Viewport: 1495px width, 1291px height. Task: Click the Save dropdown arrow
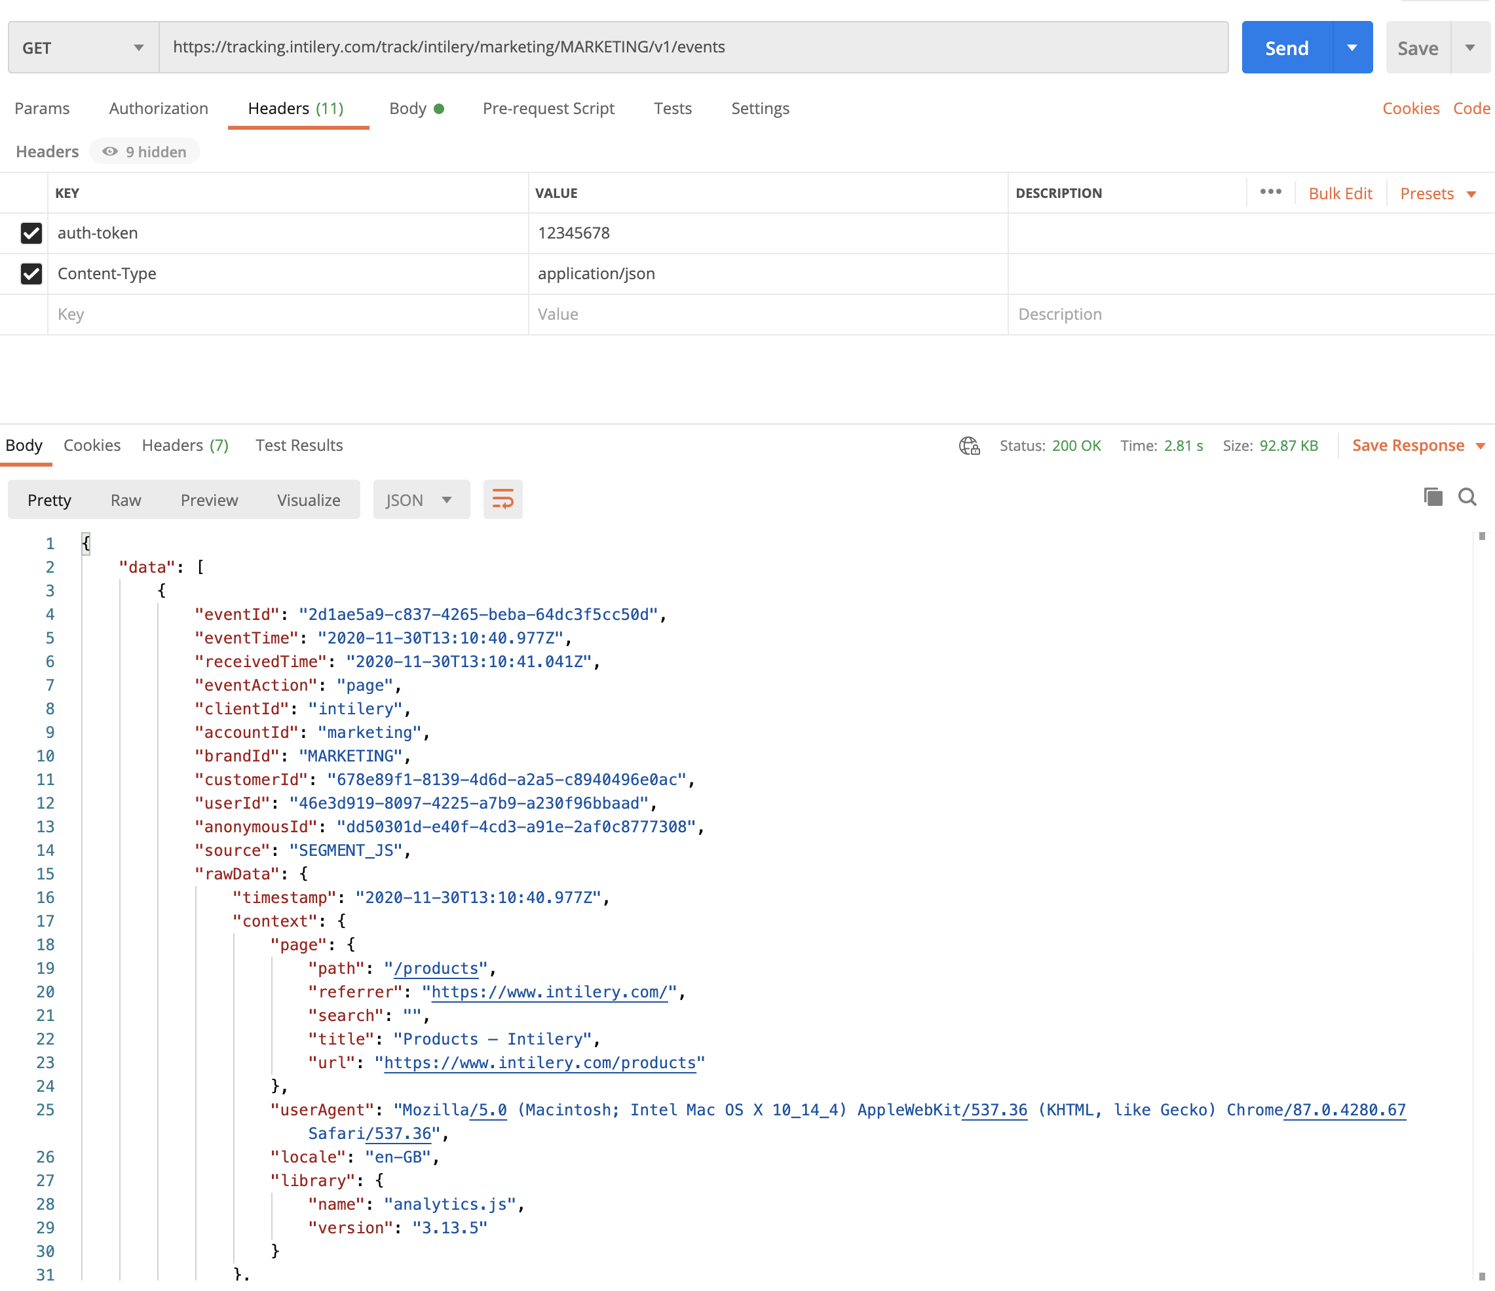(1471, 48)
